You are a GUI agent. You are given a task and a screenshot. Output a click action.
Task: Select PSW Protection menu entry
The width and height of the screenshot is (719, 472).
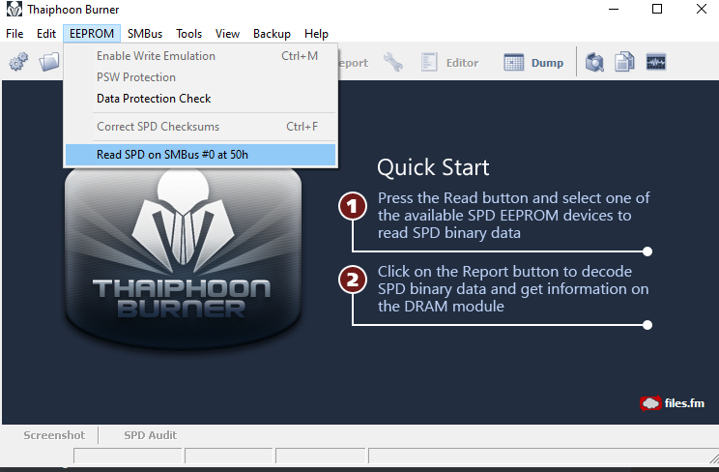point(200,77)
